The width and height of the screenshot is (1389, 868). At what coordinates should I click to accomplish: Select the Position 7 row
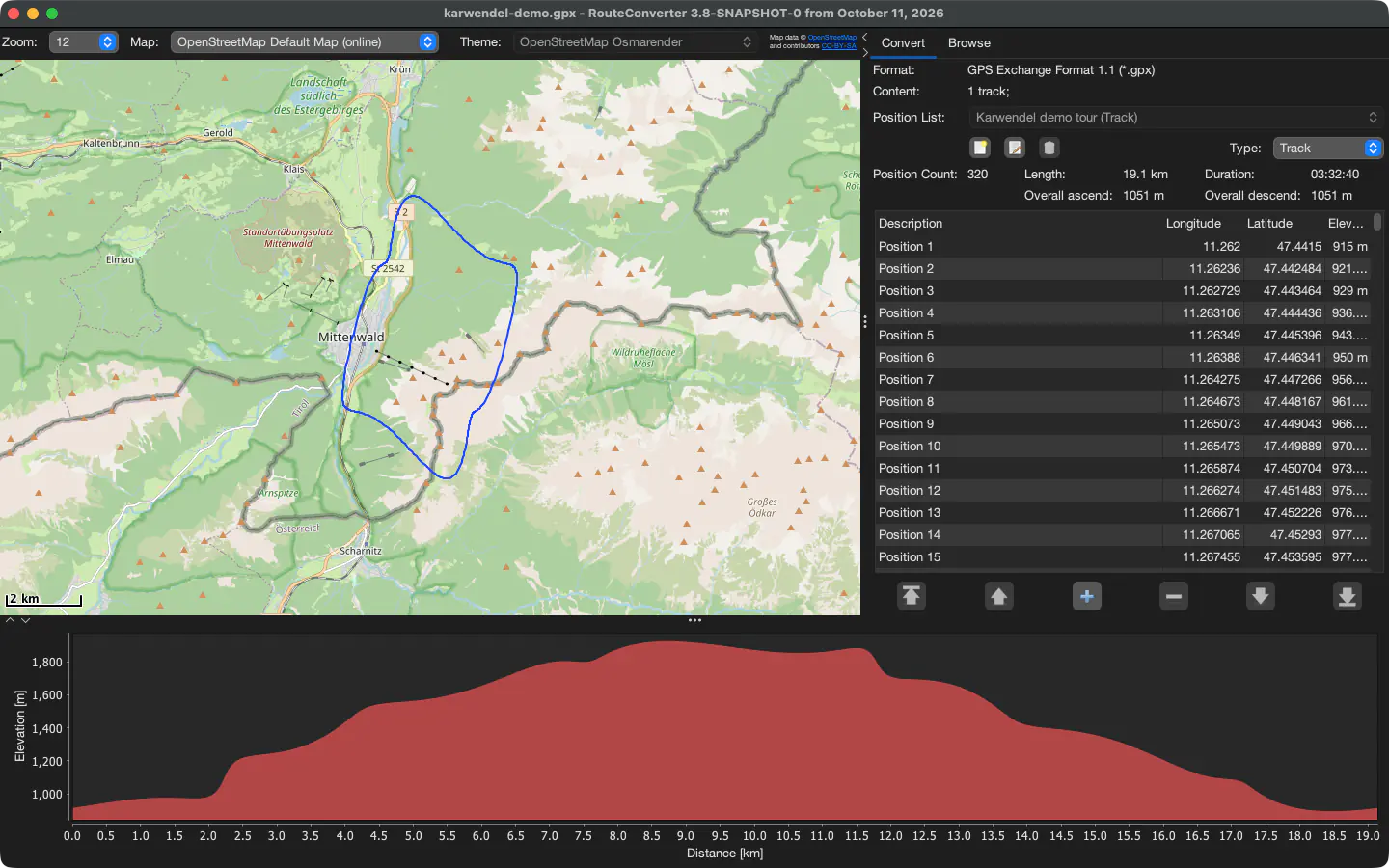[x=1123, y=380]
